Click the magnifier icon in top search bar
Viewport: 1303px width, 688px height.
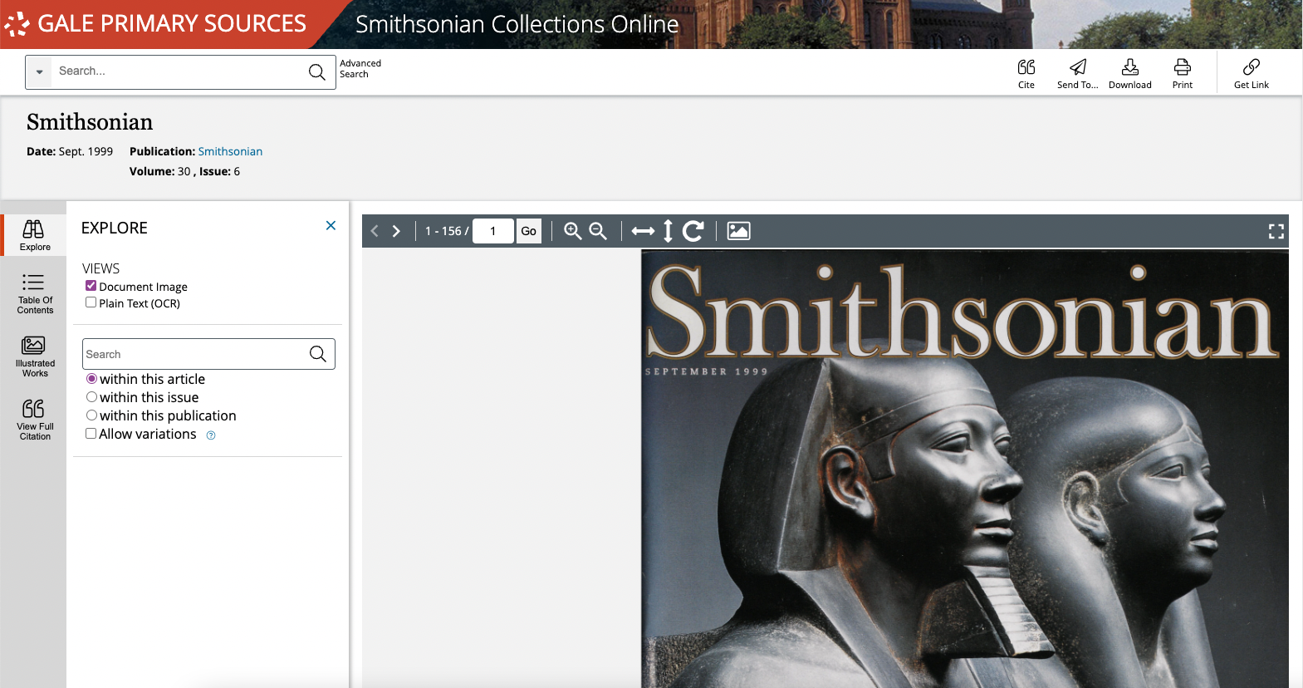point(317,71)
